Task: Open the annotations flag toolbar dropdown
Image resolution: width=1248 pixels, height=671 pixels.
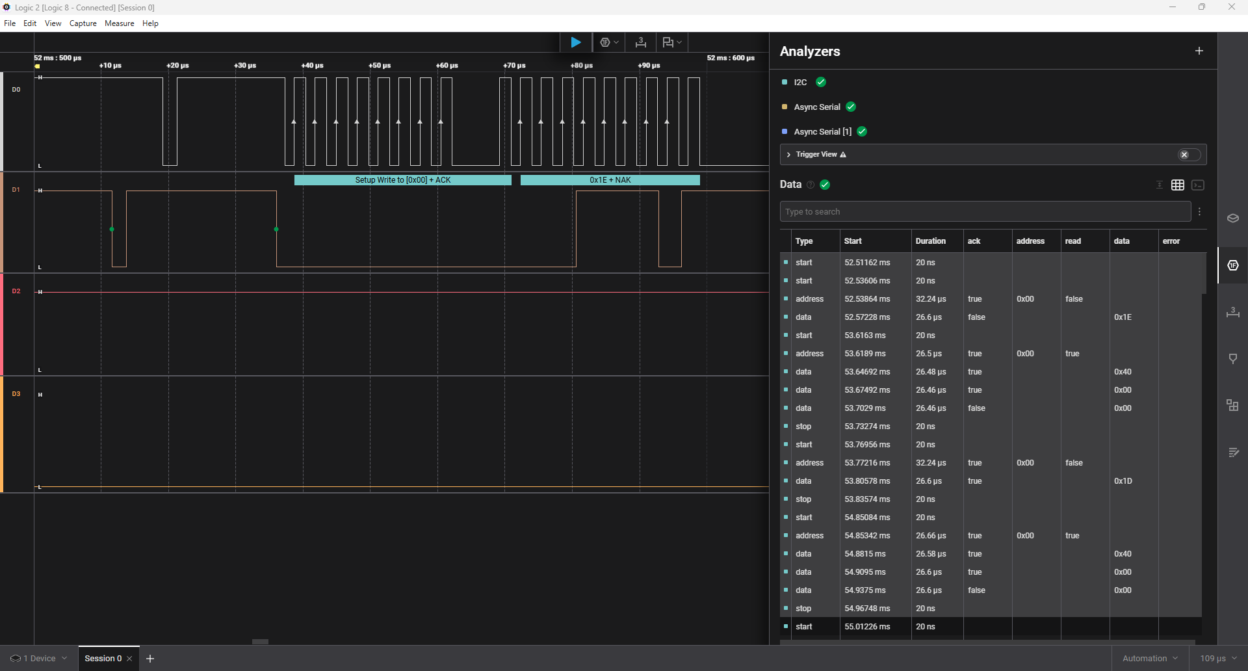Action: coord(672,42)
